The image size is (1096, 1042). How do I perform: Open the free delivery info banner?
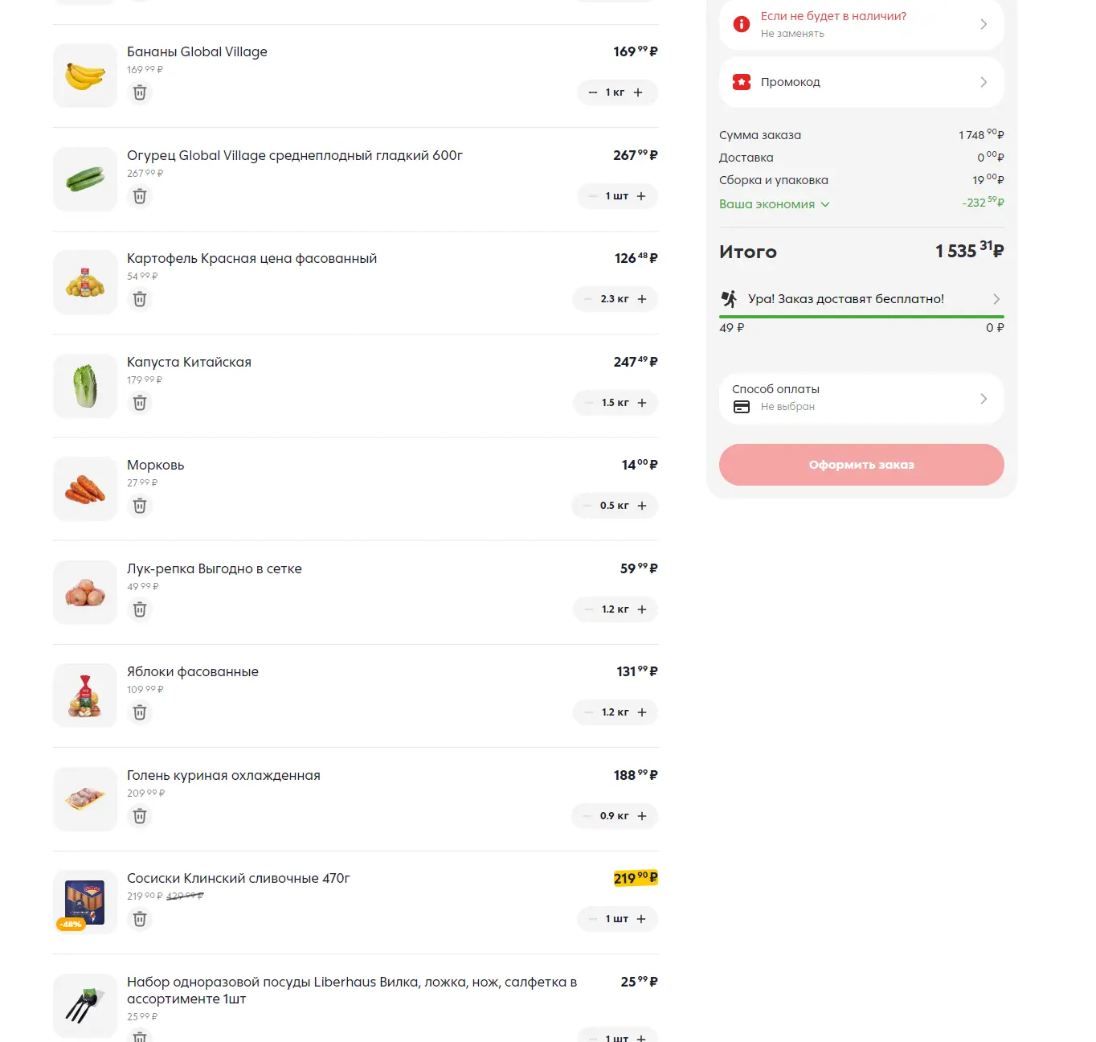(x=861, y=299)
